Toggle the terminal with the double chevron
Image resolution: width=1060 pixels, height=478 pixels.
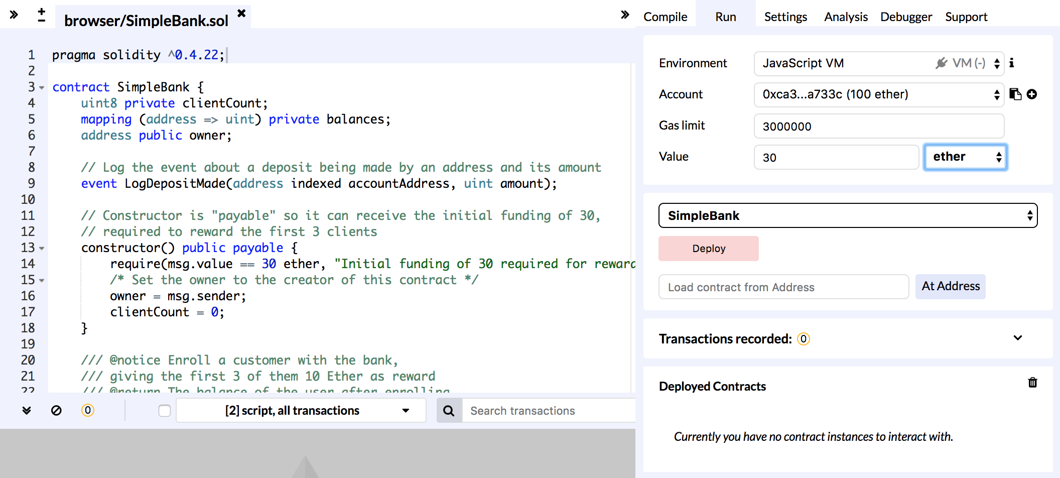(x=26, y=410)
